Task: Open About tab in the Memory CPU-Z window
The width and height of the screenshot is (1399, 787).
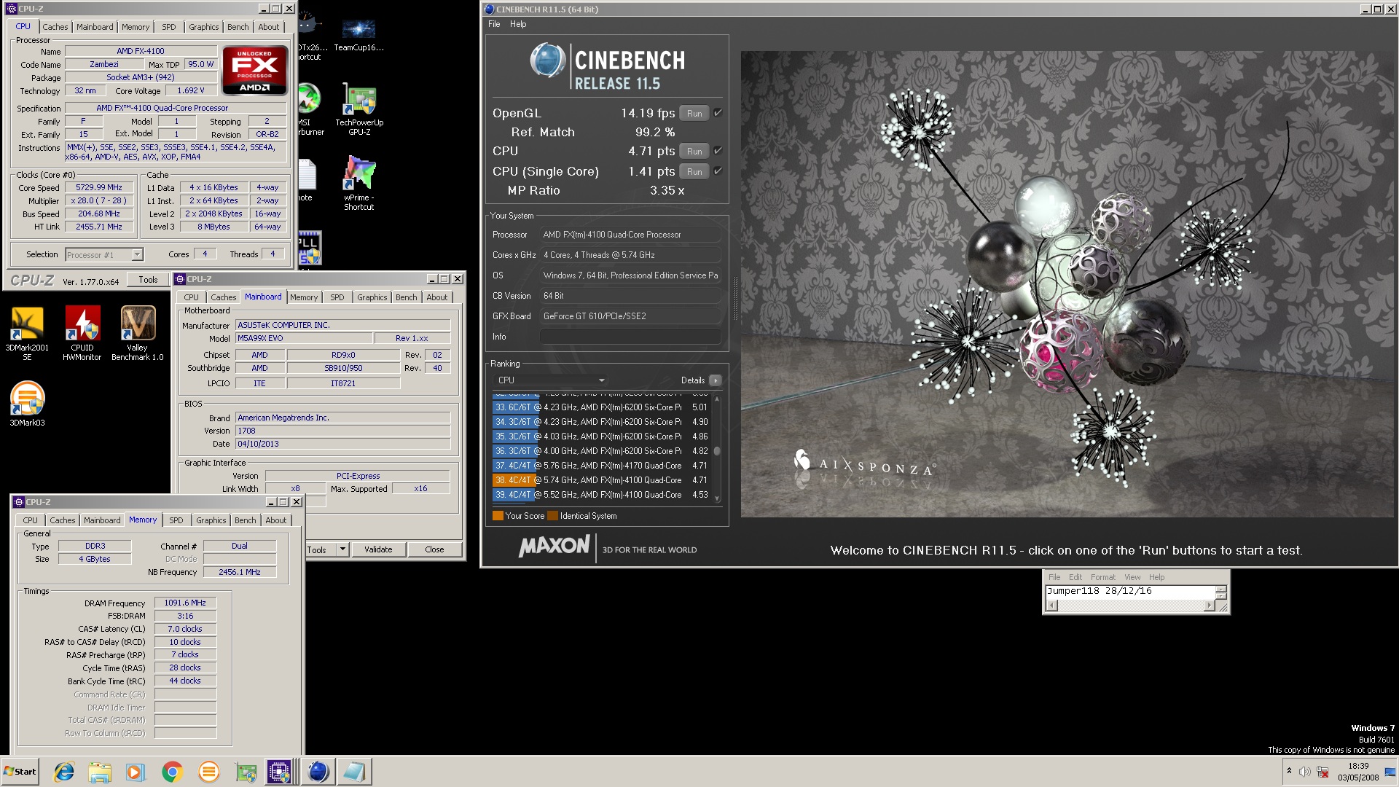Action: (x=275, y=520)
